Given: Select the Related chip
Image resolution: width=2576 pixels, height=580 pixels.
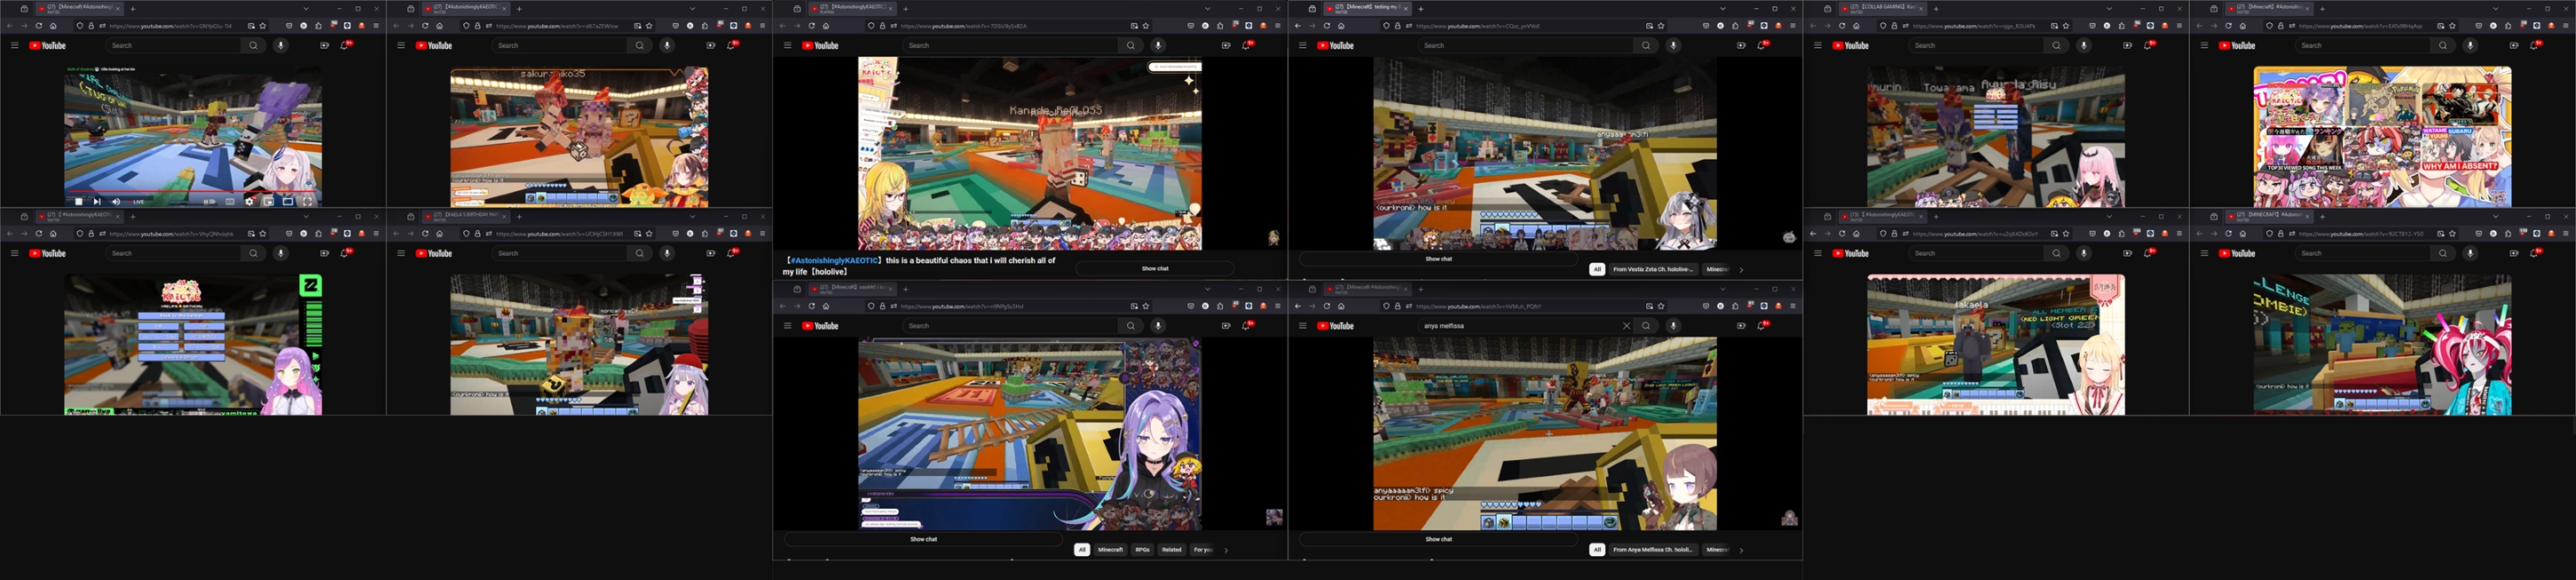Looking at the screenshot, I should tap(1172, 550).
